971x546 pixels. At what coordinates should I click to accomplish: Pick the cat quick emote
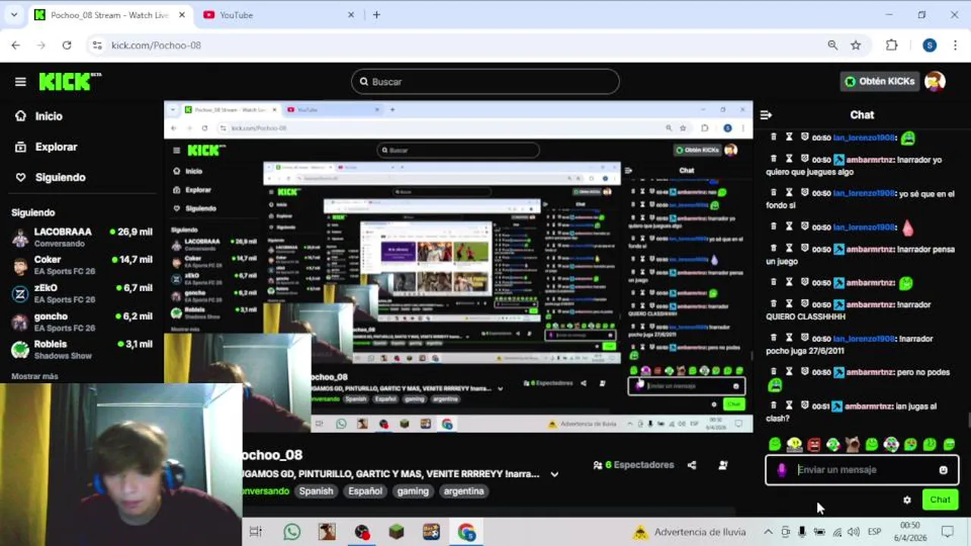(853, 444)
